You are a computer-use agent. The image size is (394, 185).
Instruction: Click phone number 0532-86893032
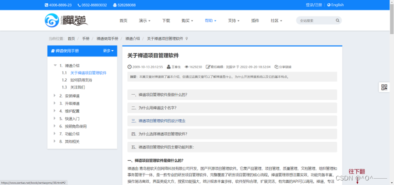pos(94,5)
